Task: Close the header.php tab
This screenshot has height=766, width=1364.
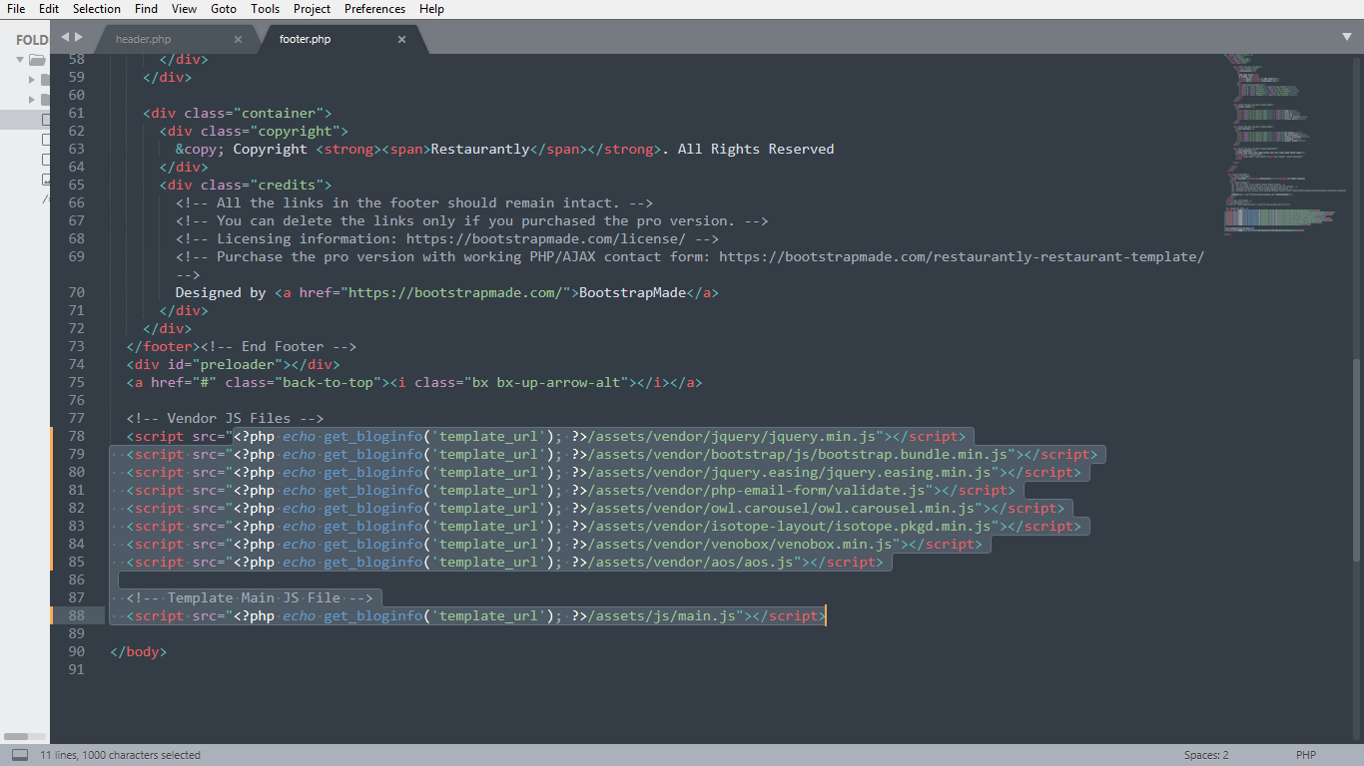Action: tap(238, 40)
